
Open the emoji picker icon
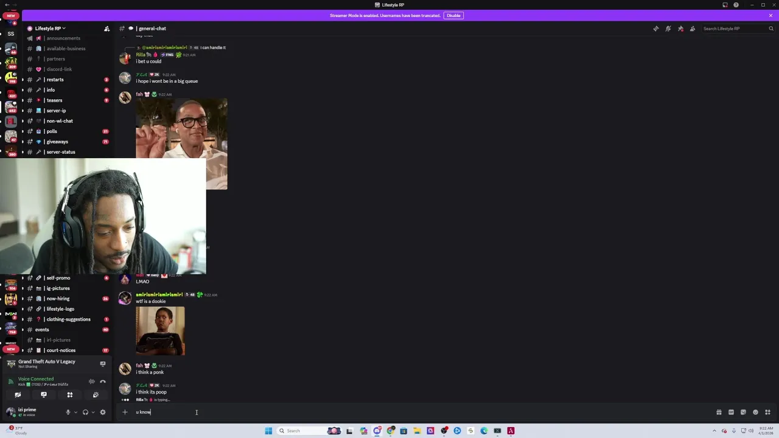pyautogui.click(x=755, y=412)
